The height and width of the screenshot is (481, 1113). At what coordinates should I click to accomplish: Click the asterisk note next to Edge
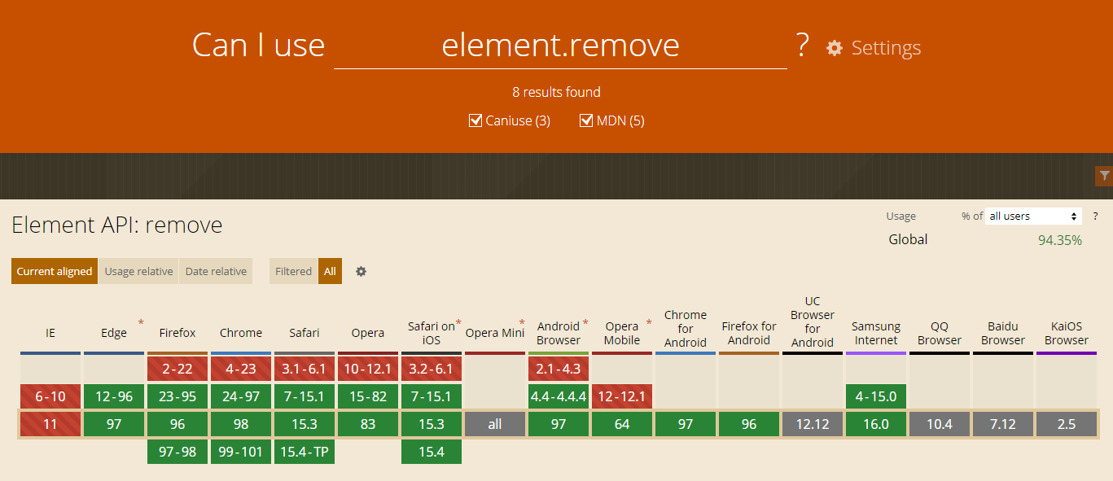141,323
